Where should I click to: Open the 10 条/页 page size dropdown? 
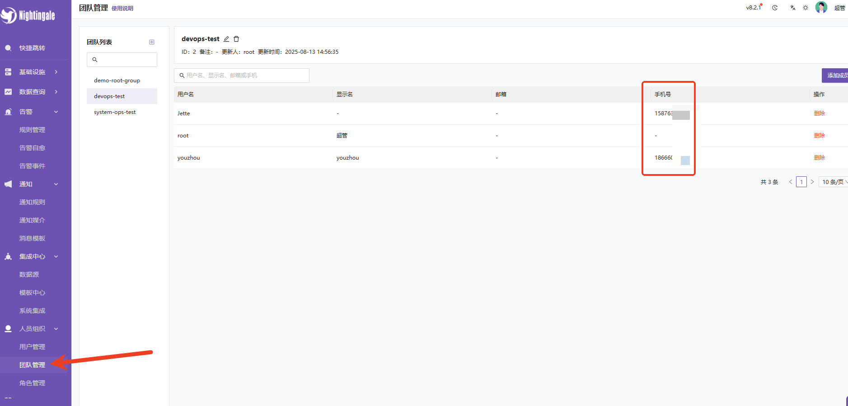pyautogui.click(x=834, y=182)
